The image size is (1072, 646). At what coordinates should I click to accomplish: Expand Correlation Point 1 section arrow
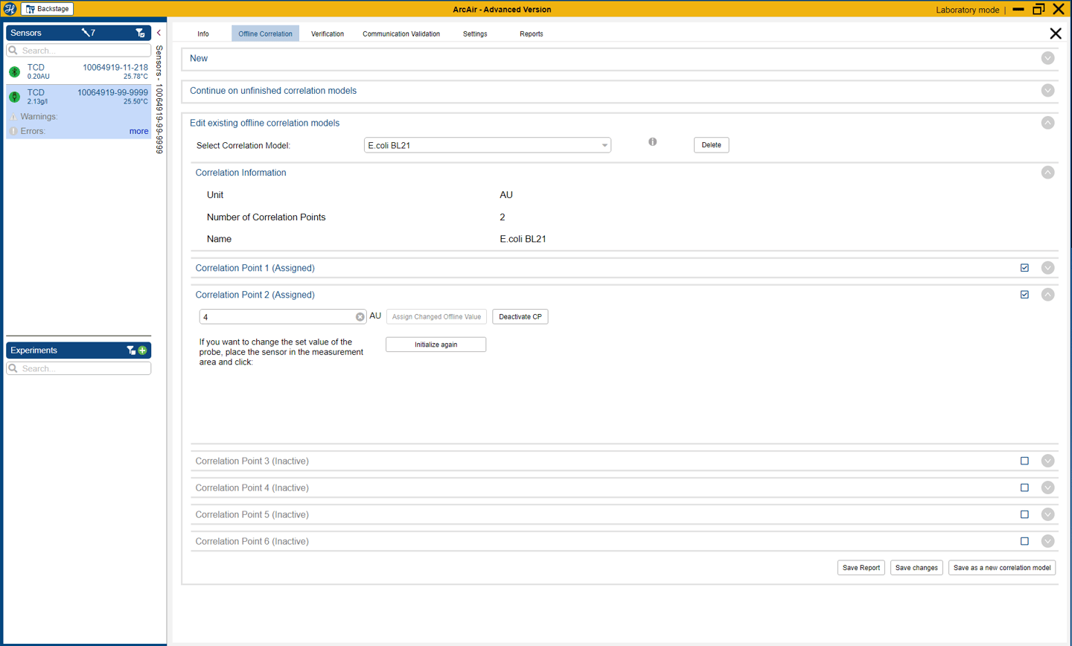(1047, 268)
